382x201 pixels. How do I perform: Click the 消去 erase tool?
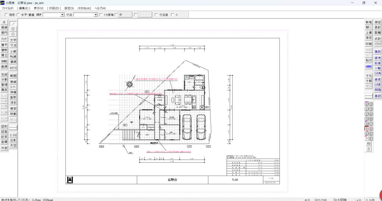coord(13,102)
